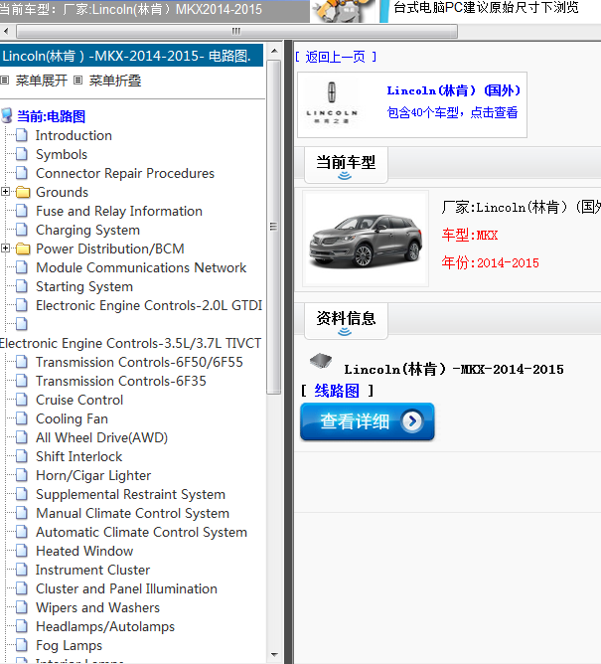This screenshot has width=601, height=664.
Task: Open All Wheel Drive(AWD) item
Action: click(x=102, y=437)
